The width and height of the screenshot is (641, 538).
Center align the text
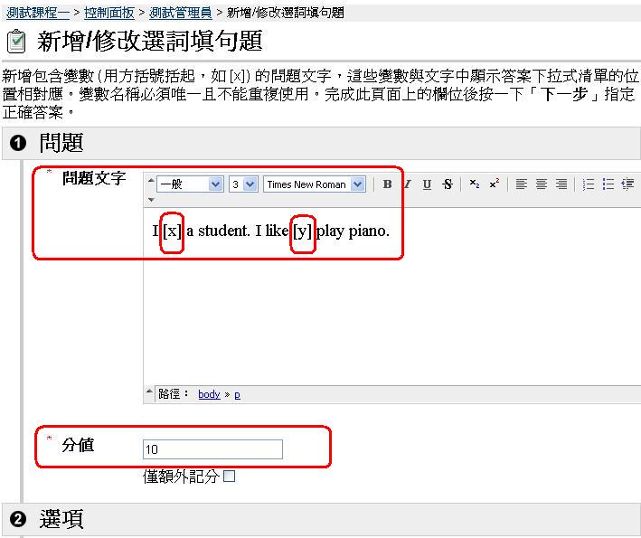pos(542,184)
